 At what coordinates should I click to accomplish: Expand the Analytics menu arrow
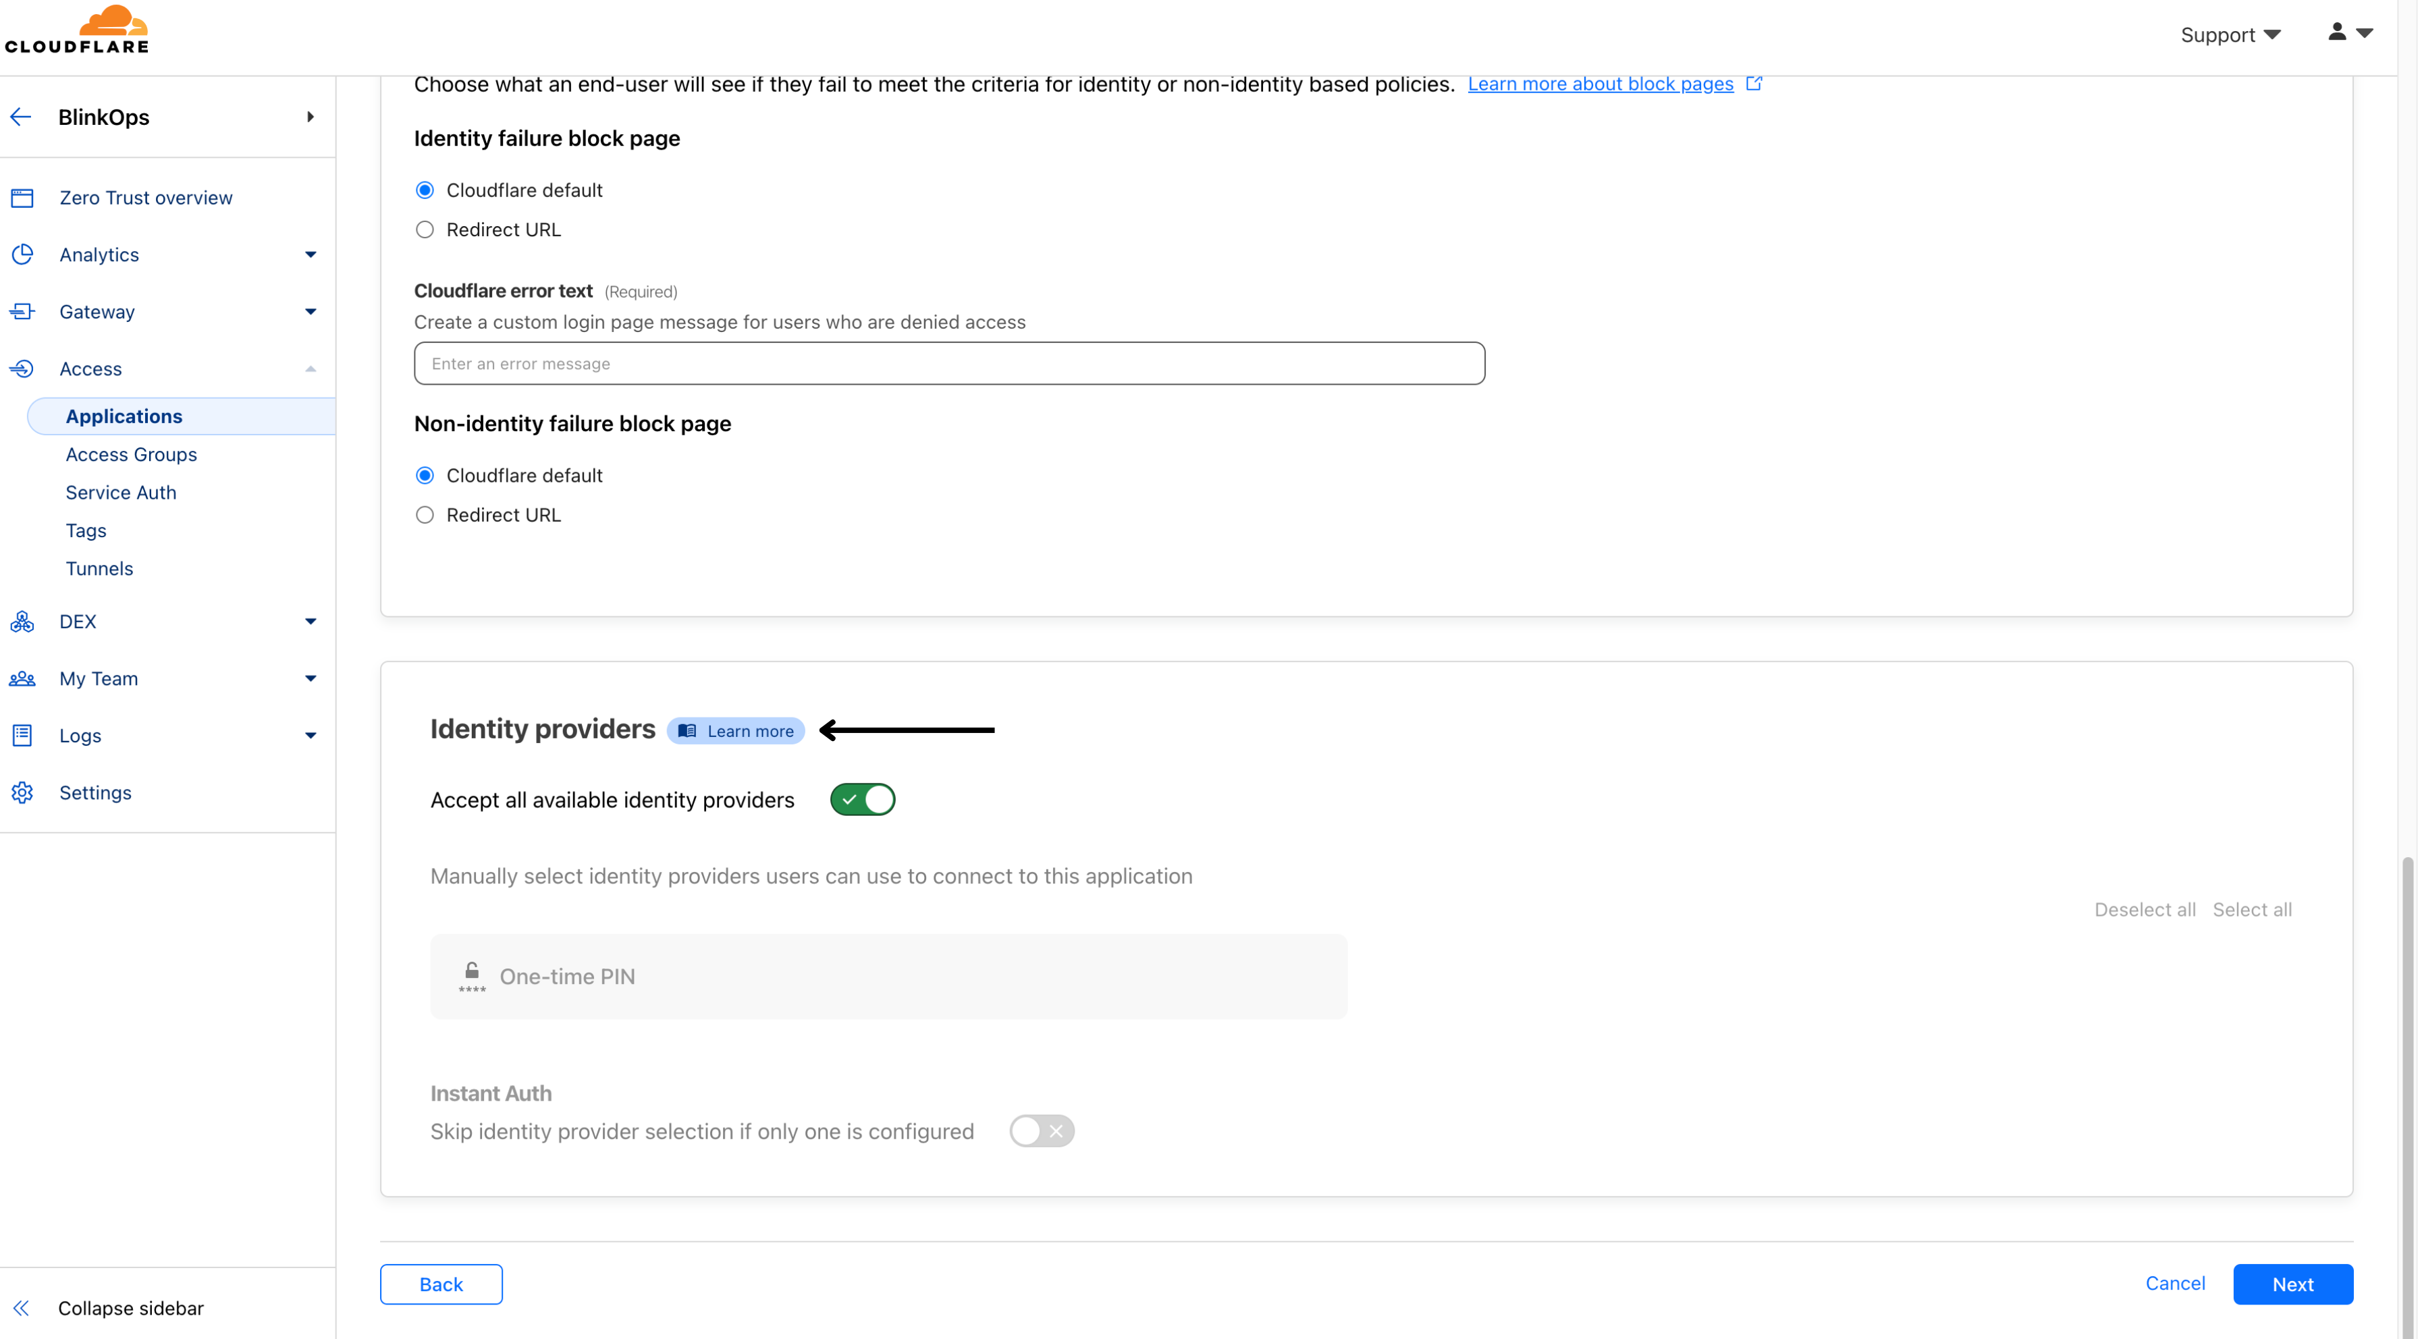point(311,254)
